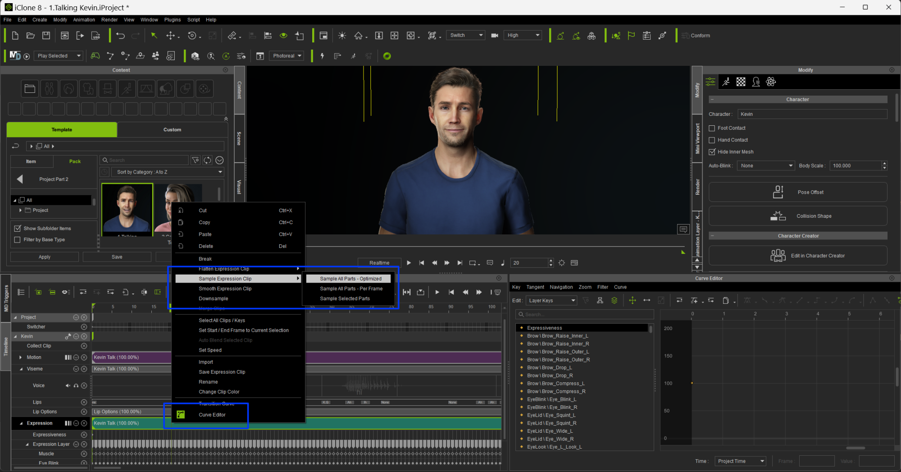This screenshot has width=901, height=472.
Task: Select the Kevin character thumbnail
Action: point(127,210)
